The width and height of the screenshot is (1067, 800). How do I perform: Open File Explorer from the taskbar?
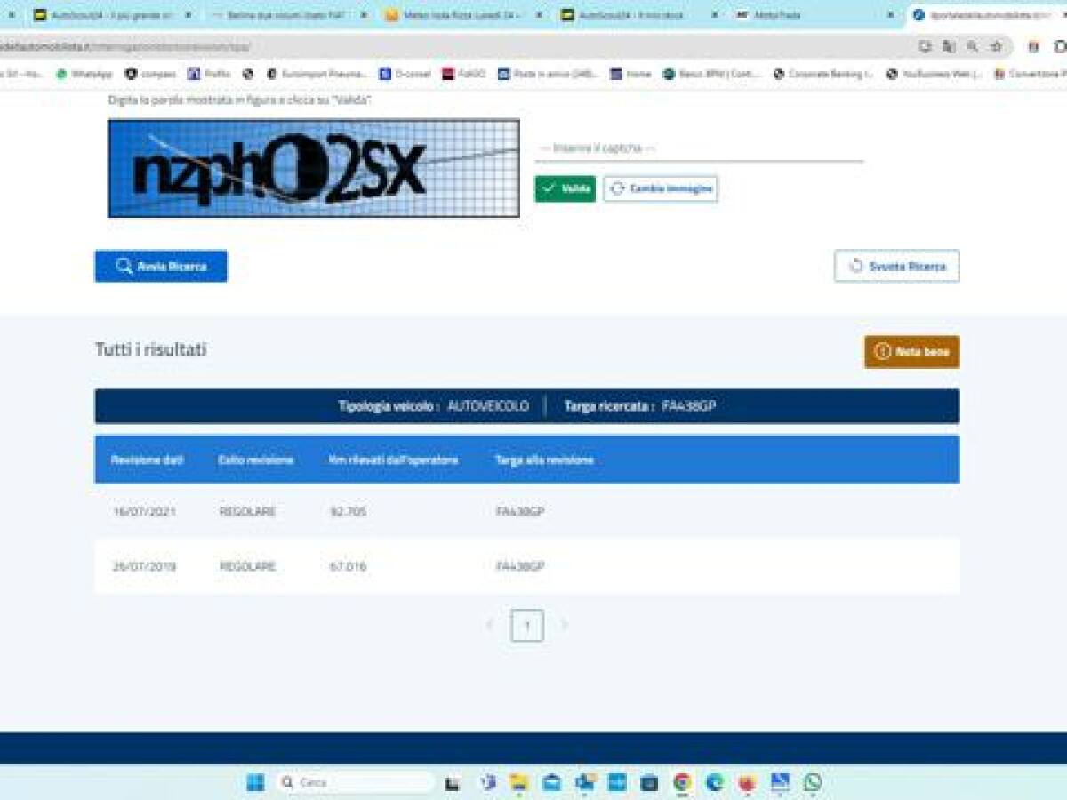pyautogui.click(x=519, y=782)
